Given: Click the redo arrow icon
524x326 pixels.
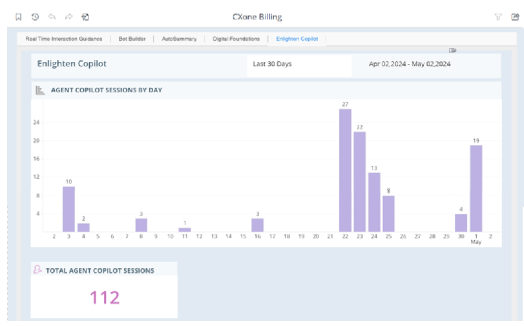Looking at the screenshot, I should coord(68,17).
